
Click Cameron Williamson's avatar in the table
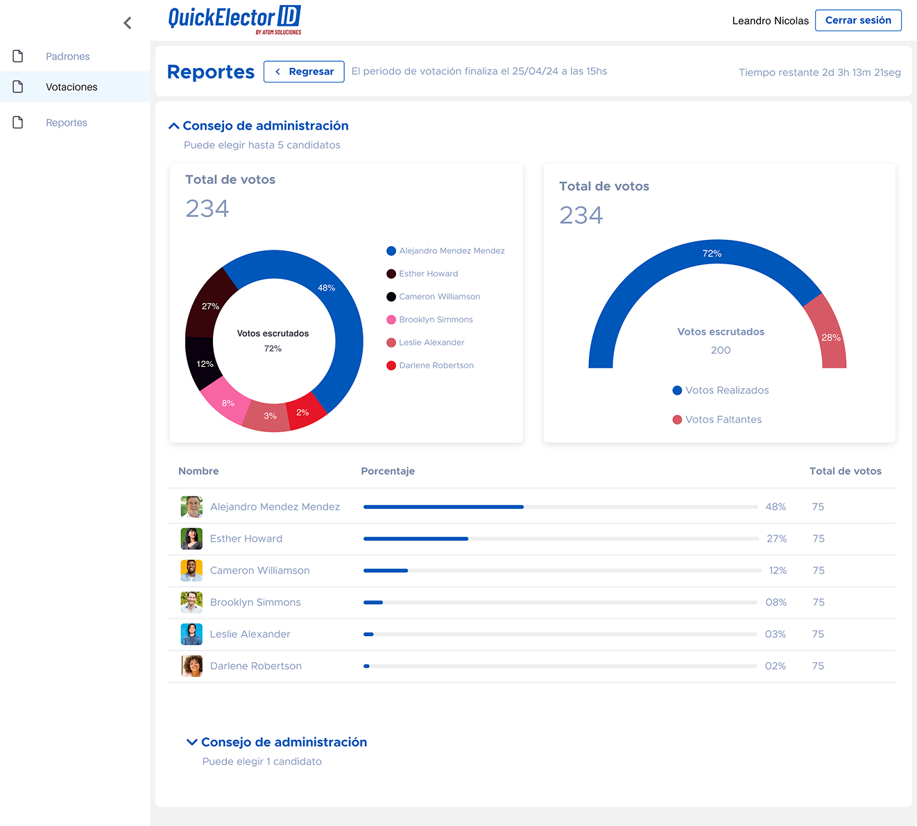coord(191,571)
